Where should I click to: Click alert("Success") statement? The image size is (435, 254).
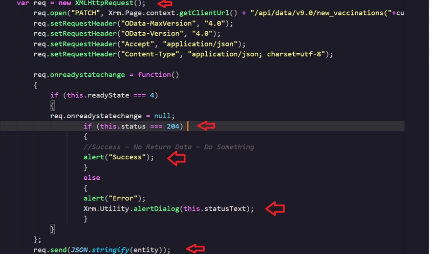pos(118,157)
